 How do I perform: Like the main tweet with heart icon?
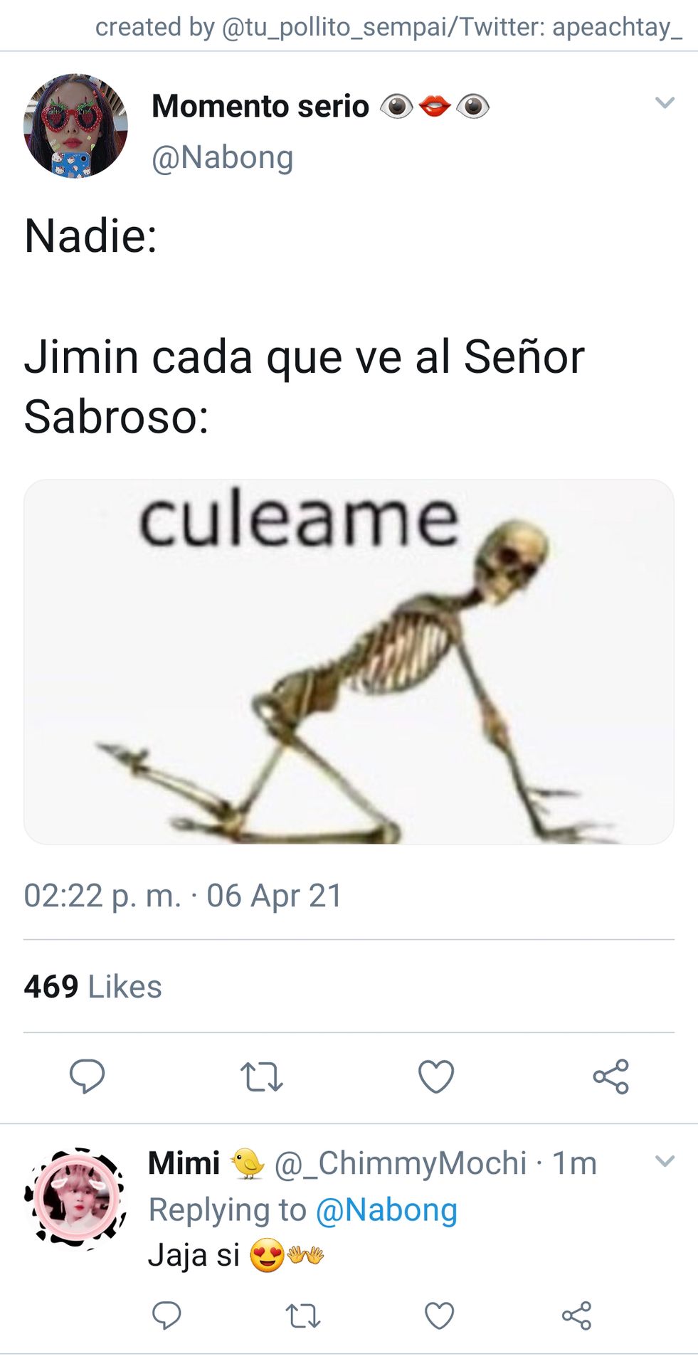coord(436,1076)
